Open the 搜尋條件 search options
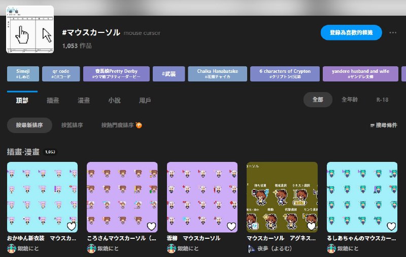Viewport: 406px width, 257px height. pyautogui.click(x=383, y=125)
